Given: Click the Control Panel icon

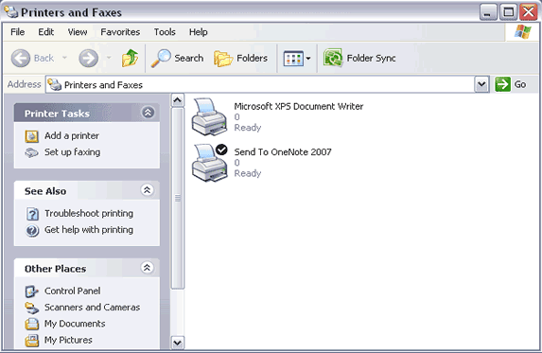Looking at the screenshot, I should 31,291.
